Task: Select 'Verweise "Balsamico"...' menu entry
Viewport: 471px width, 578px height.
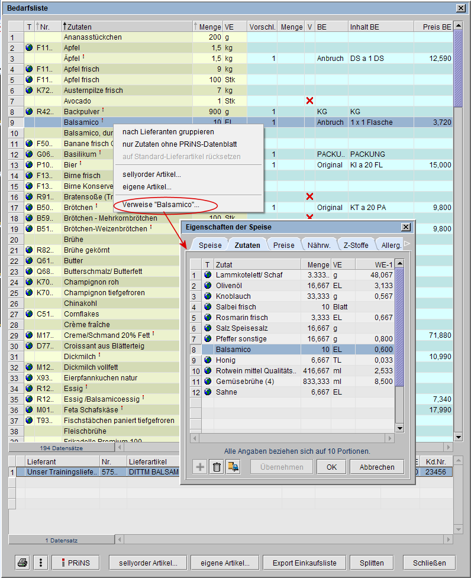Action: [x=161, y=205]
